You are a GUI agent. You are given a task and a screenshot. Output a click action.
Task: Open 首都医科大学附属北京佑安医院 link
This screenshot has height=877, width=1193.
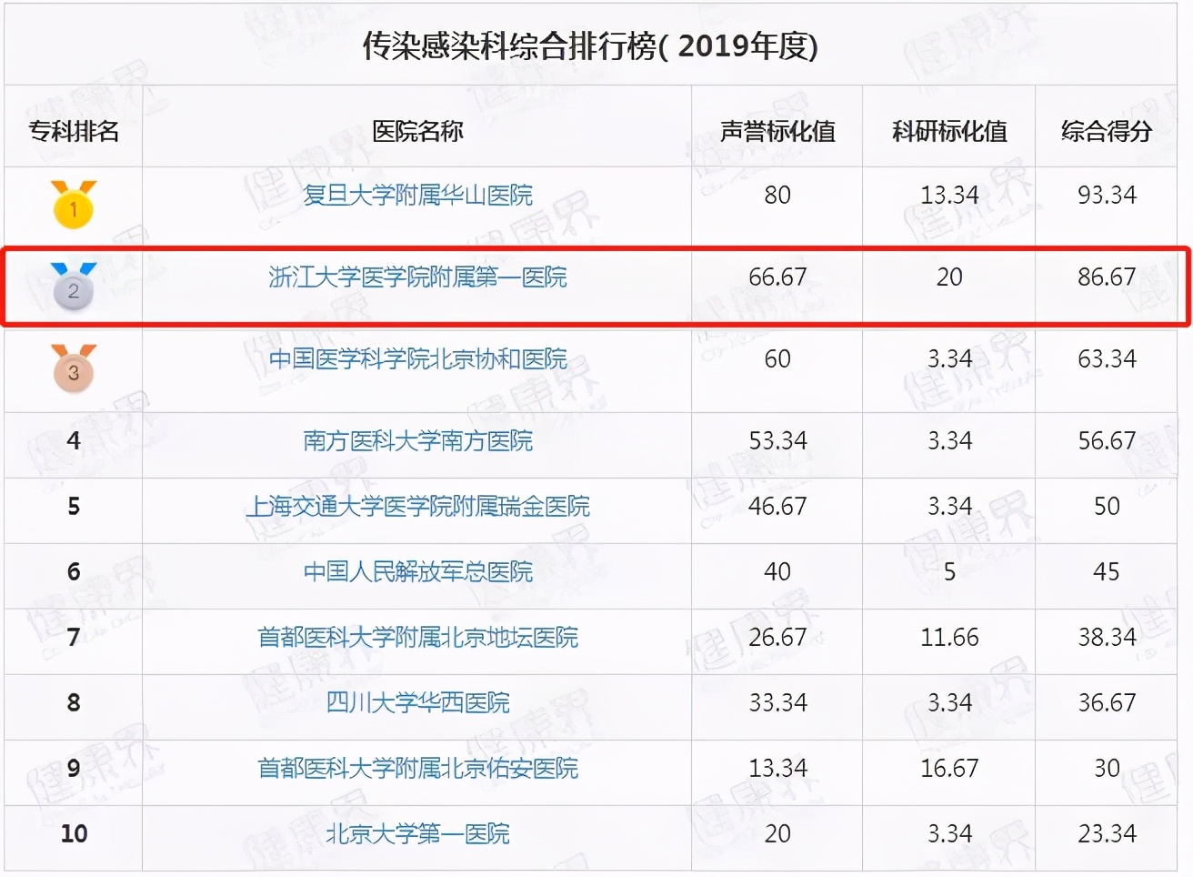pos(417,768)
